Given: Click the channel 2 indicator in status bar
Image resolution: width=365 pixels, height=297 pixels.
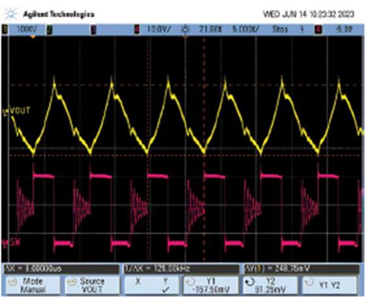Looking at the screenshot, I should tap(50, 30).
